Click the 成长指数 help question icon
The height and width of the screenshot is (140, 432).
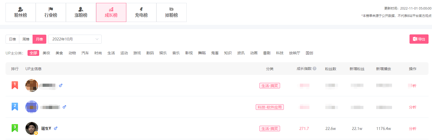pos(314,69)
